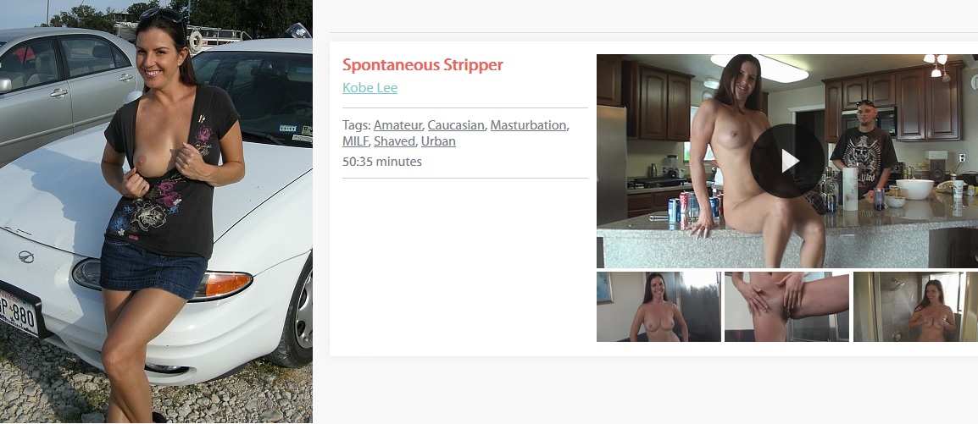This screenshot has width=978, height=424.
Task: Click the "50:35 minutes" duration text
Action: coord(381,162)
